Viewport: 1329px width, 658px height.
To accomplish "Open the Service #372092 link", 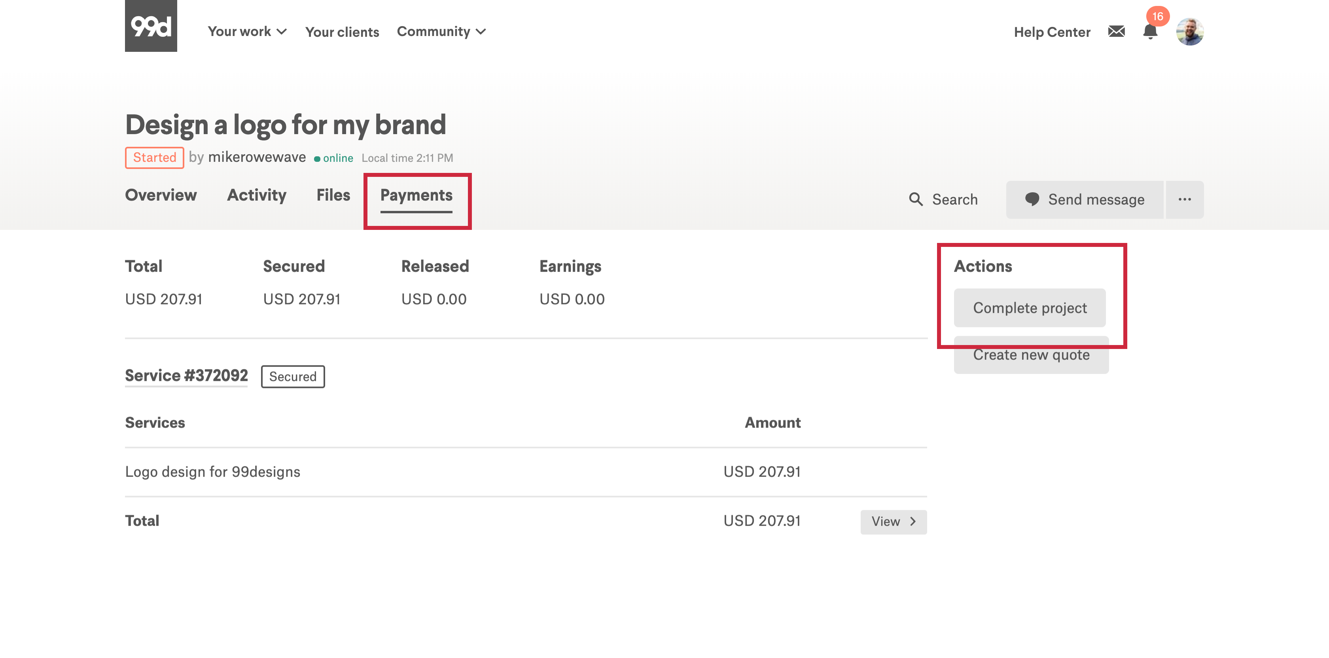I will [x=186, y=376].
